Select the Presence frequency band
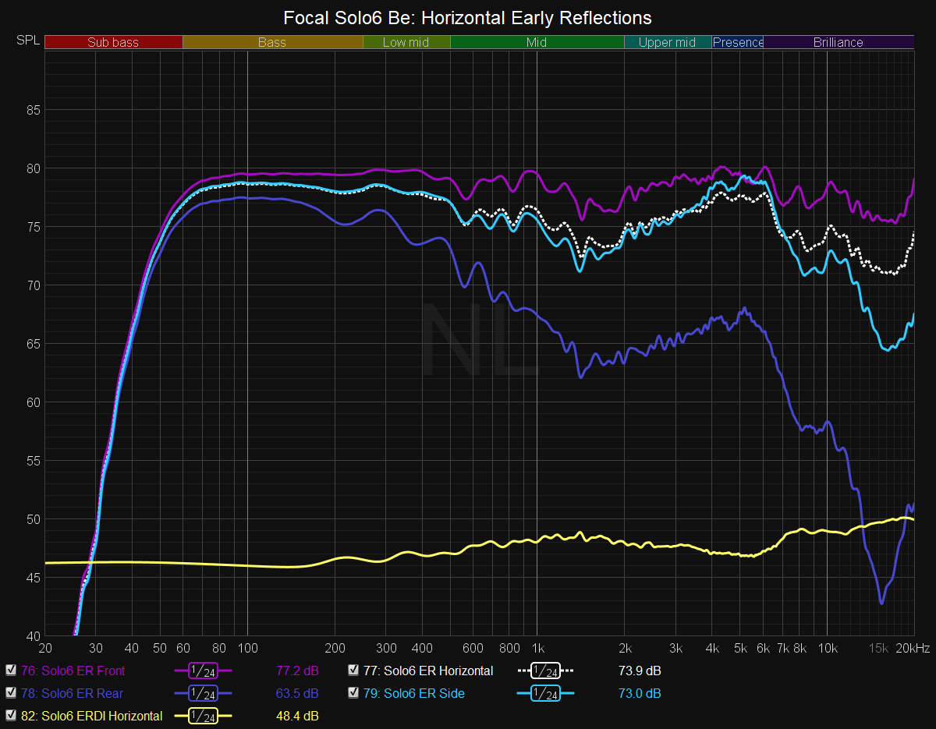 coord(738,42)
